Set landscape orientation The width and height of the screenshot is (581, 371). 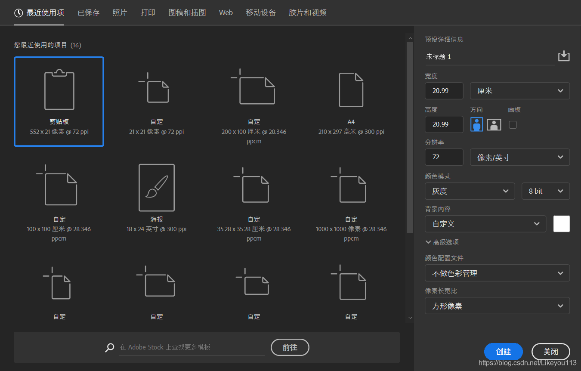494,124
